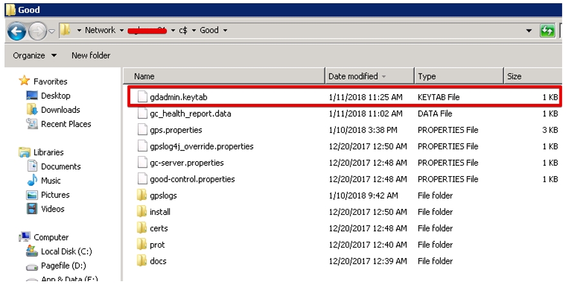
Task: Select the gdadmin.keytab file icon
Action: (x=142, y=97)
